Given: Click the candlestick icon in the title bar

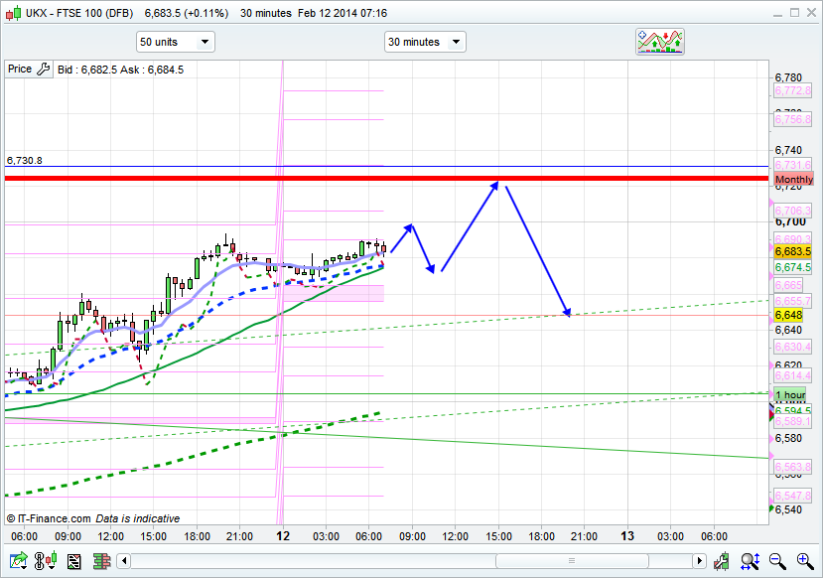Looking at the screenshot, I should (11, 13).
